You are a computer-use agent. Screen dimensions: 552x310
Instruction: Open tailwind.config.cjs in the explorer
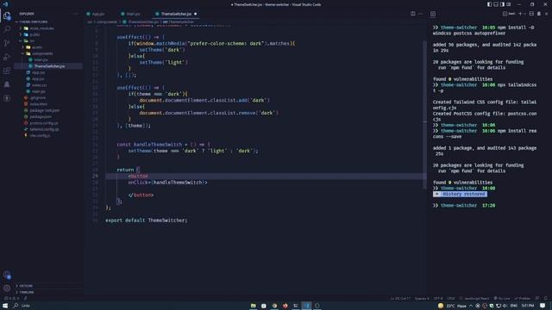tap(44, 129)
